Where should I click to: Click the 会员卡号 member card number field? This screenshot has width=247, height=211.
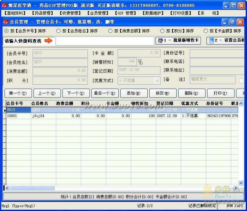(60, 53)
